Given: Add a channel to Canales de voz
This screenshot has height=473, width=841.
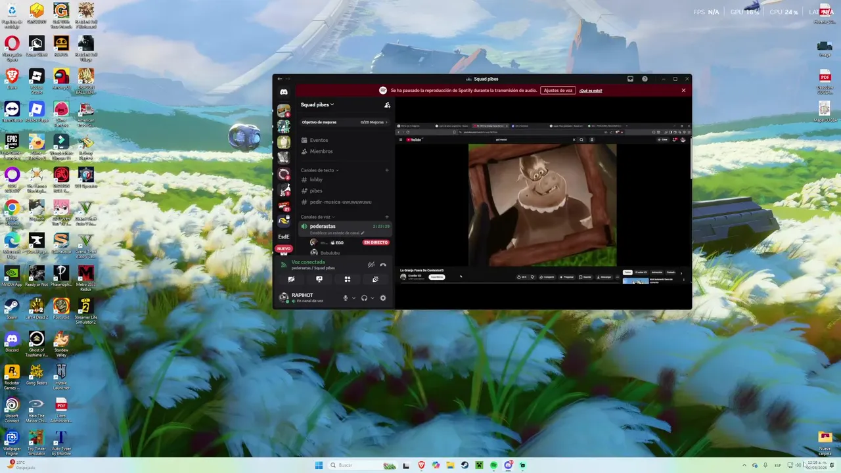Looking at the screenshot, I should [x=387, y=217].
